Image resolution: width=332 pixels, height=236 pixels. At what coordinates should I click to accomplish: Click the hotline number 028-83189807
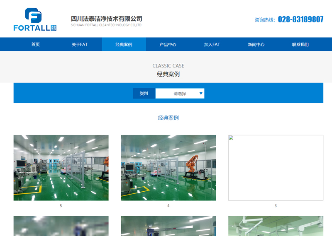tap(300, 19)
